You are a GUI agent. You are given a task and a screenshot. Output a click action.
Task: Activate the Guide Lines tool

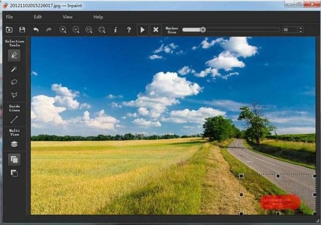pos(14,120)
